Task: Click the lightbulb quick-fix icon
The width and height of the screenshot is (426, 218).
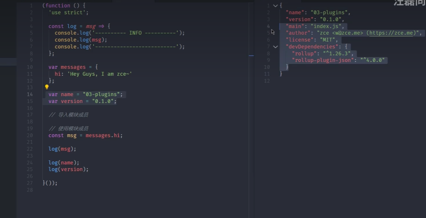Action: click(x=47, y=87)
